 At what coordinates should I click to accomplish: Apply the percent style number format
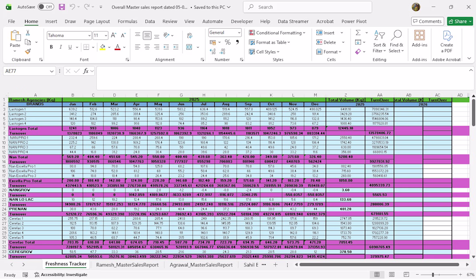pos(228,42)
